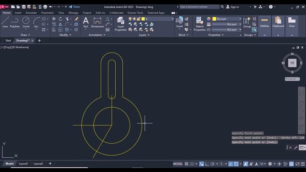Open the Parametric ribbon tab
This screenshot has width=306, height=172.
(47, 13)
